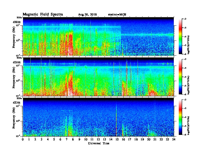Image resolution: width=207 pixels, height=160 pixels.
Task: Click the dH/dt panel color scale bar
Action: [x=180, y=37]
